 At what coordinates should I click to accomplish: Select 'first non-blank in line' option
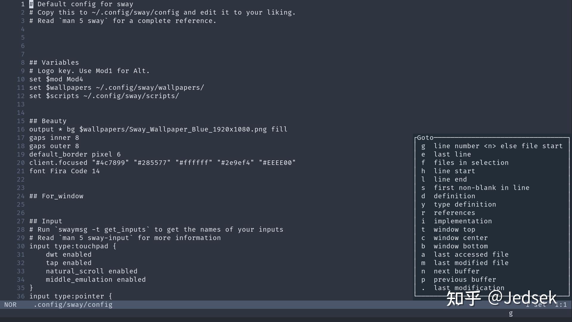pyautogui.click(x=481, y=188)
